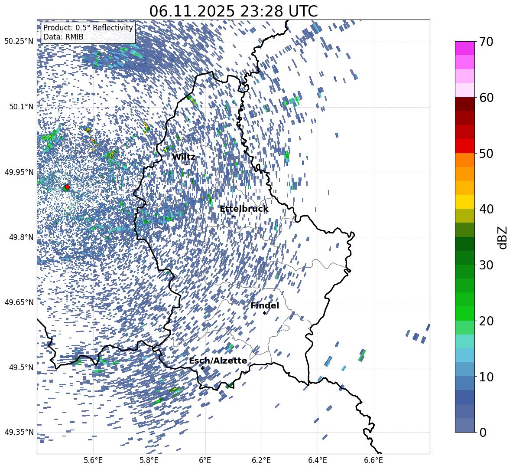Click the 'Data: RMIB' legend text
Screen dimensions: 513x469
click(x=63, y=37)
